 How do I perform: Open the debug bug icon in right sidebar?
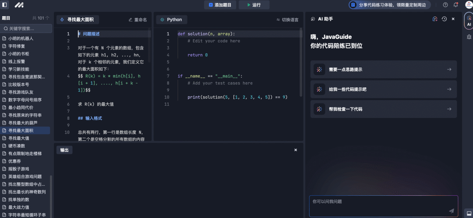(x=469, y=37)
